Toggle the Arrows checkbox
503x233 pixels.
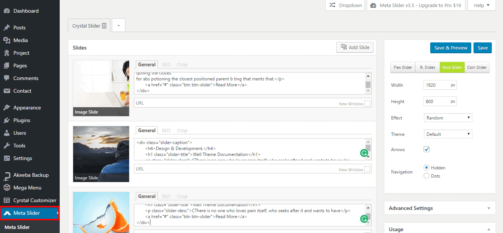427,149
